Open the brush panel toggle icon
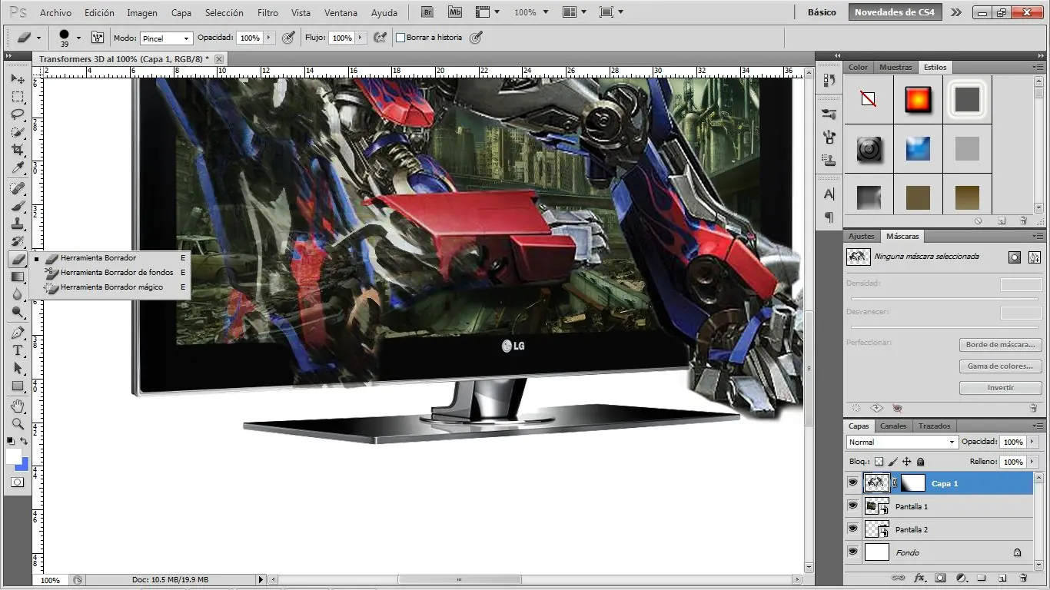Image resolution: width=1050 pixels, height=590 pixels. (98, 37)
